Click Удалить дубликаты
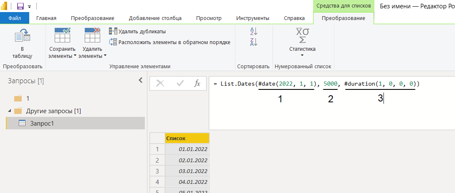The height and width of the screenshot is (193, 455). 137,31
